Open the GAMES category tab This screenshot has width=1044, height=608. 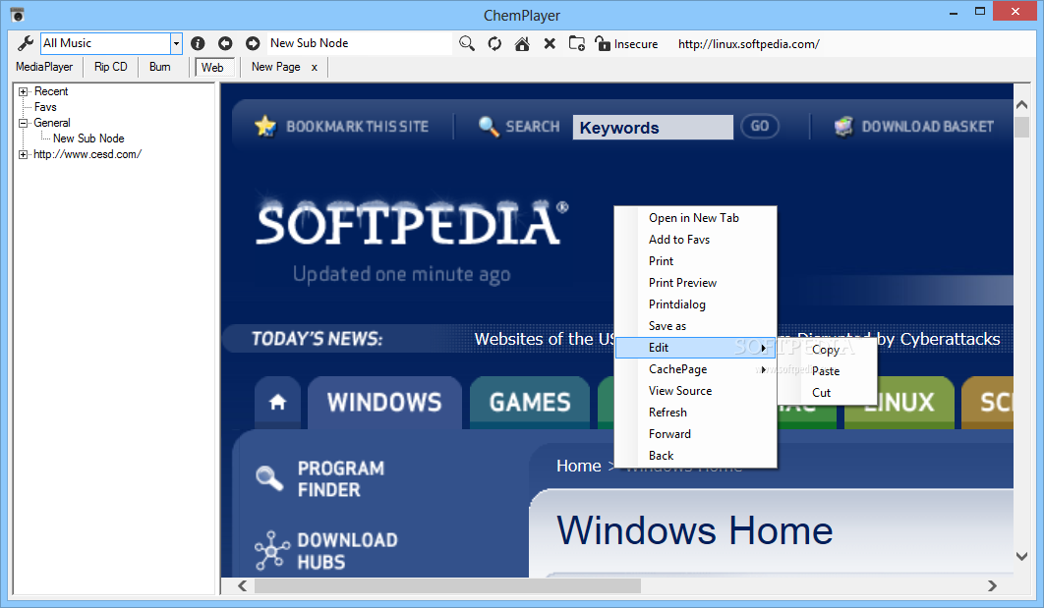click(x=530, y=403)
